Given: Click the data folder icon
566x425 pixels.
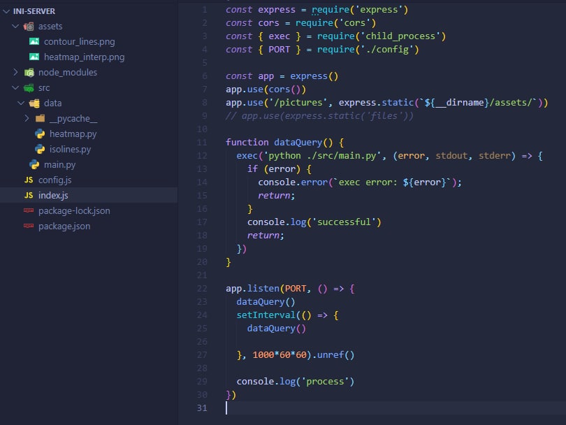Looking at the screenshot, I should click(x=35, y=103).
